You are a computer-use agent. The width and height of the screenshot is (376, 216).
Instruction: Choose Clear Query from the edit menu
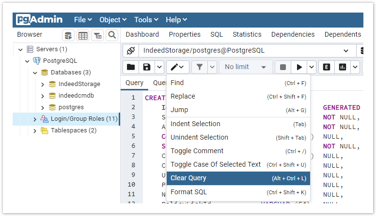point(238,178)
